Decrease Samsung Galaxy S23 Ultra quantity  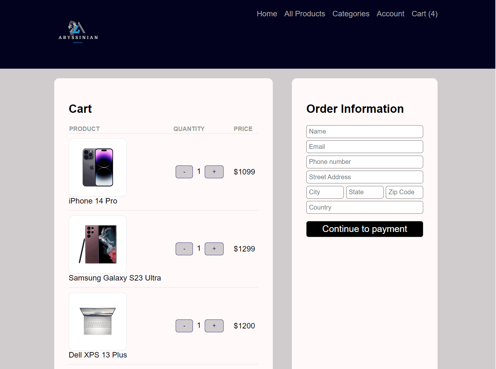[x=184, y=249]
